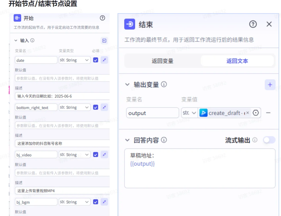Switch to the 返回变量 tab
The width and height of the screenshot is (281, 216).
[x=162, y=61]
